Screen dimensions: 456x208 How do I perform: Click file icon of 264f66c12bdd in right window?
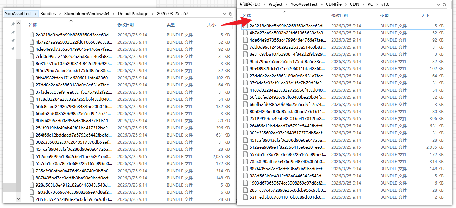246,126
